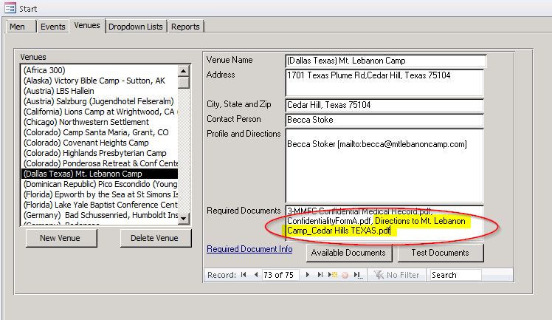Screen dimensions: 552x320
Task: Click the Delete Venue button
Action: click(x=155, y=238)
